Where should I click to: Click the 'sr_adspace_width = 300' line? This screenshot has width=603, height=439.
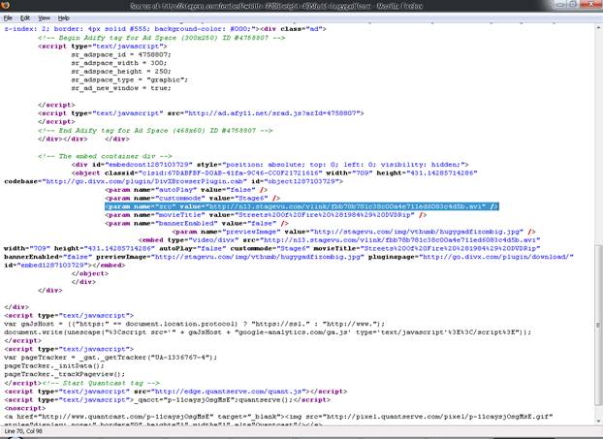click(119, 63)
